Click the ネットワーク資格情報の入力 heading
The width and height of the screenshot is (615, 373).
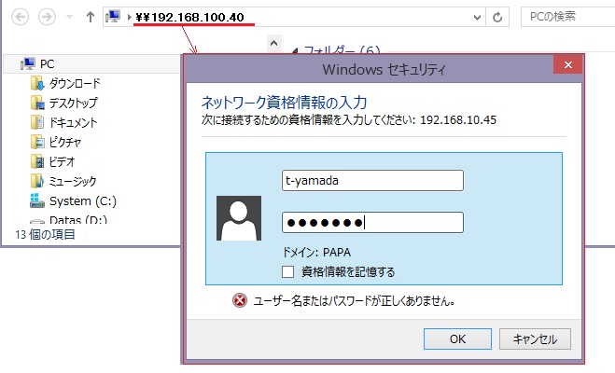[284, 103]
